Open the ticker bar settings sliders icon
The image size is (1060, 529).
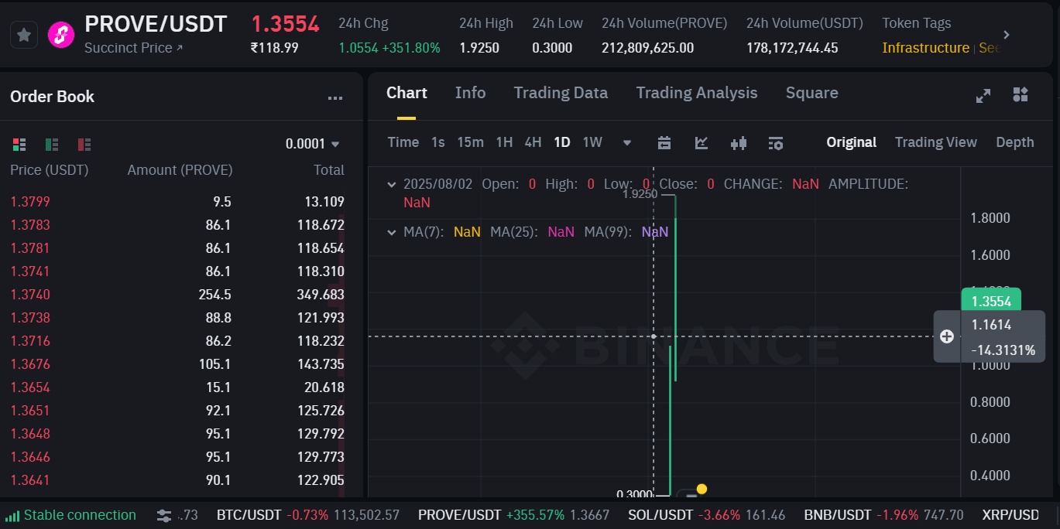tap(164, 515)
